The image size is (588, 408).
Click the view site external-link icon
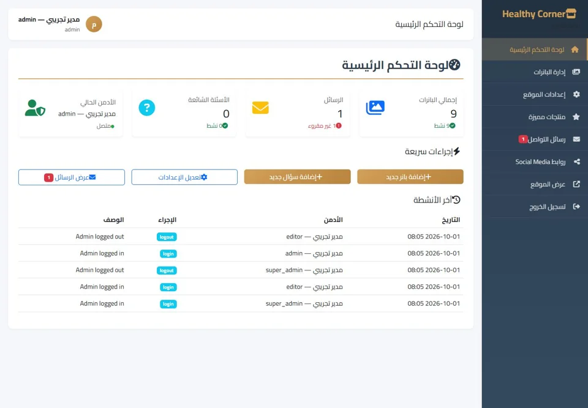point(576,184)
